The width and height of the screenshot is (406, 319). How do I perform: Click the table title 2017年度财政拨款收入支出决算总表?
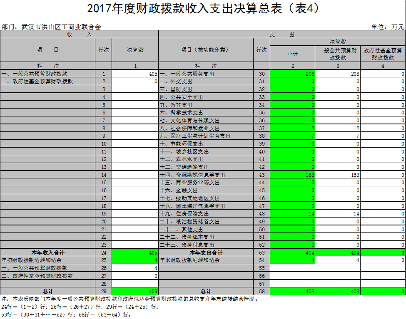(203, 9)
